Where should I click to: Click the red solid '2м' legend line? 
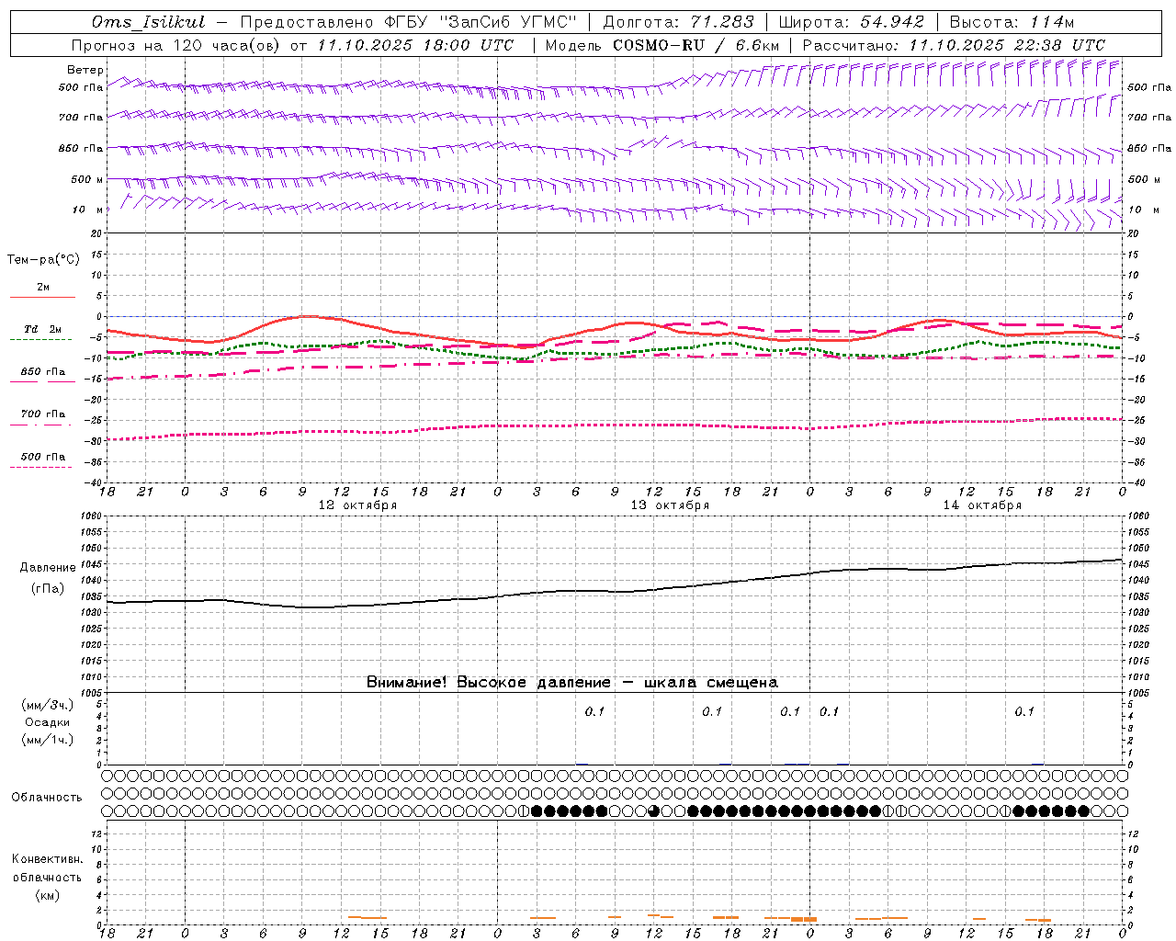tap(42, 298)
